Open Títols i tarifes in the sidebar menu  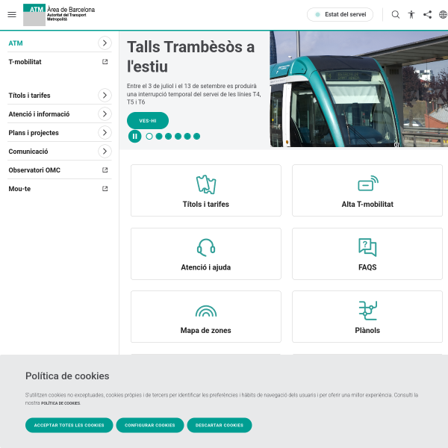point(29,96)
